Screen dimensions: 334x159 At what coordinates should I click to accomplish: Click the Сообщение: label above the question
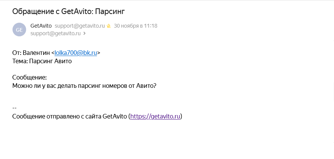(x=29, y=78)
